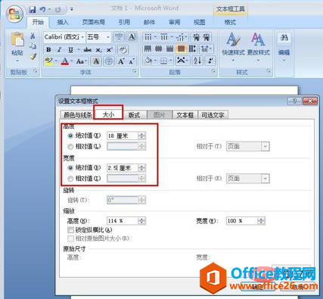This screenshot has width=323, height=299.
Task: Check the 锁定纵横比 checkbox
Action: [x=70, y=230]
